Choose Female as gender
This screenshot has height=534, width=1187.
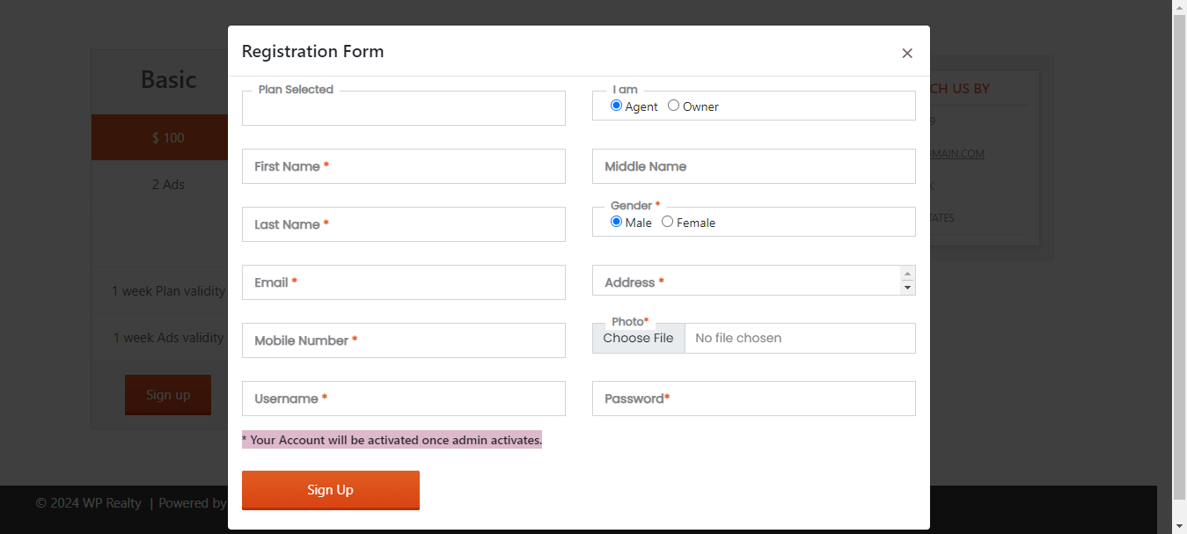pyautogui.click(x=668, y=222)
